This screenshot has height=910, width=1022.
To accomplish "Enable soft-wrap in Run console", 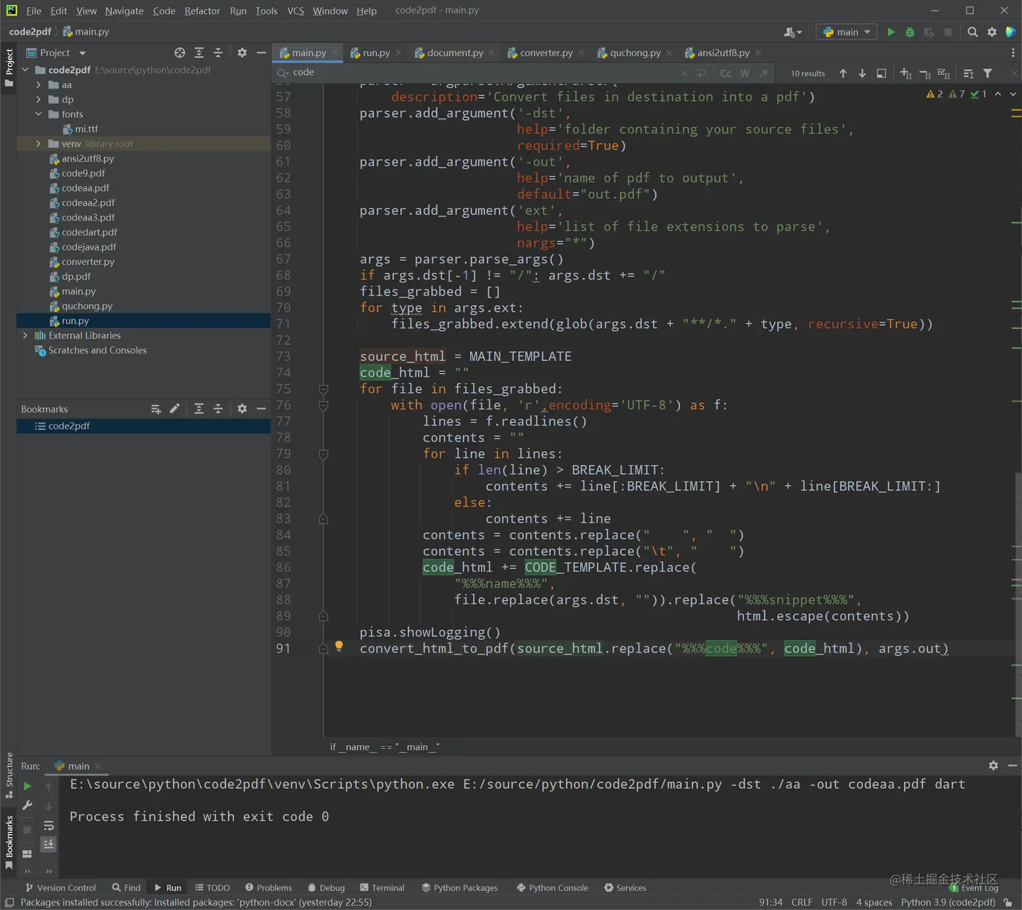I will coord(49,825).
